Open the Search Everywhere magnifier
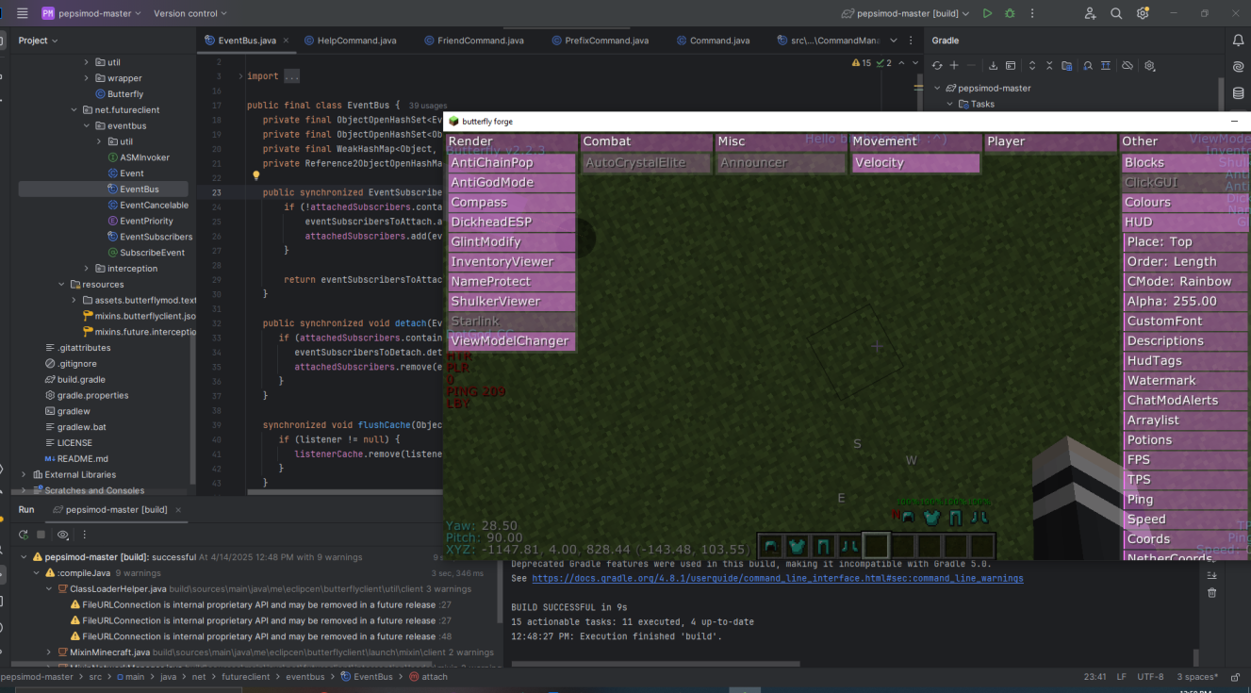The height and width of the screenshot is (693, 1251). click(1116, 13)
